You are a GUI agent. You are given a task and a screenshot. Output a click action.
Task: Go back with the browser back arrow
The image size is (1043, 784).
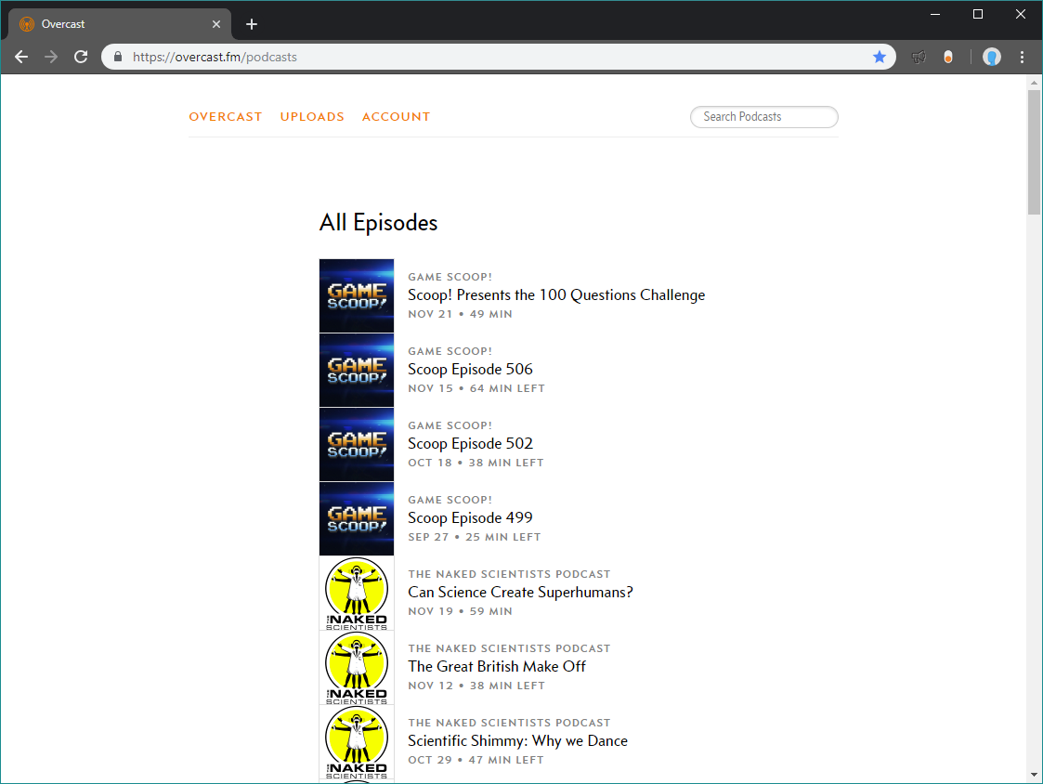[21, 58]
